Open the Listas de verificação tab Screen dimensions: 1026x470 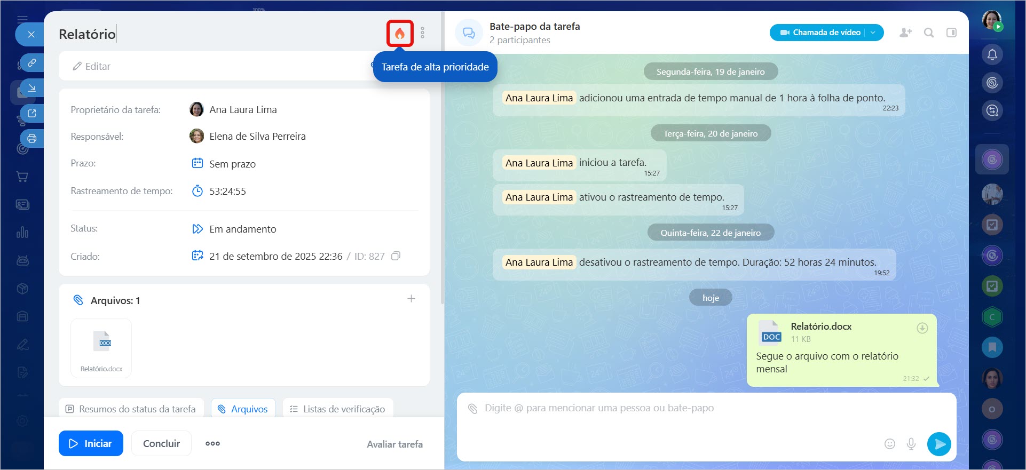337,409
